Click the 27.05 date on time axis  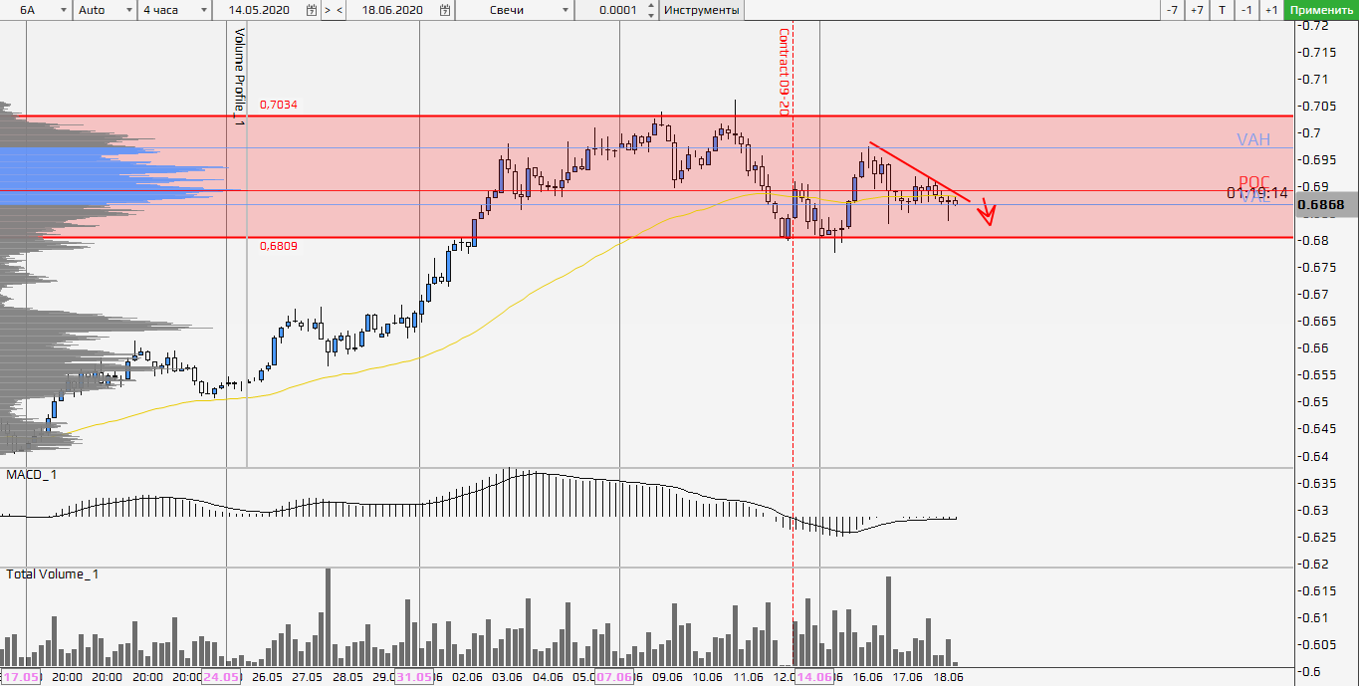point(306,677)
